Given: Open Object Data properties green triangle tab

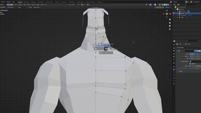Looking at the screenshot, I should [174, 81].
